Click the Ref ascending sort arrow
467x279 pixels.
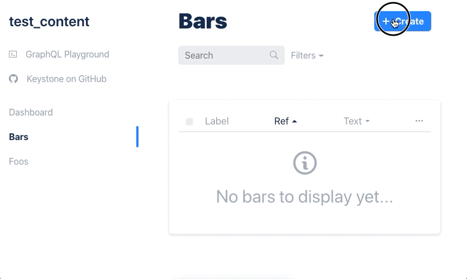(294, 121)
